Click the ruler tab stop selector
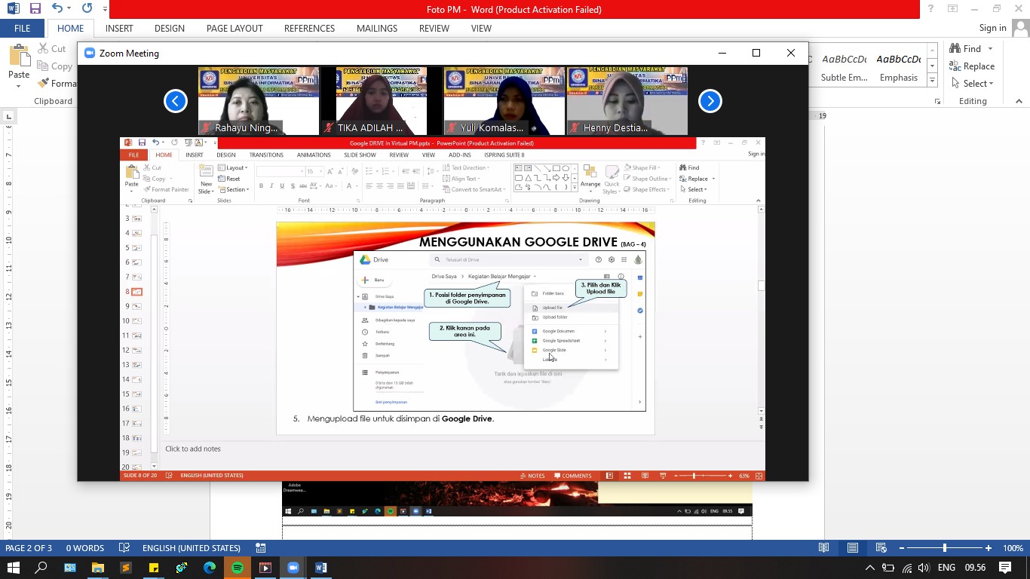1030x579 pixels. click(8, 117)
